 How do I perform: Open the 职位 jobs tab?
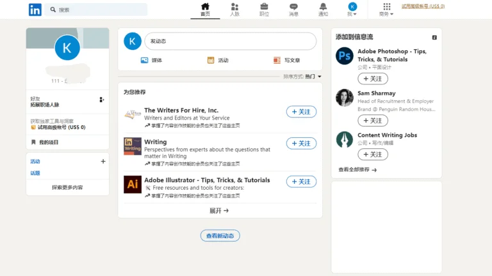264,10
